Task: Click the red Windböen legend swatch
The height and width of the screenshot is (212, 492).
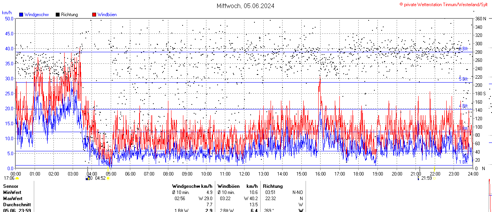Action: click(95, 15)
